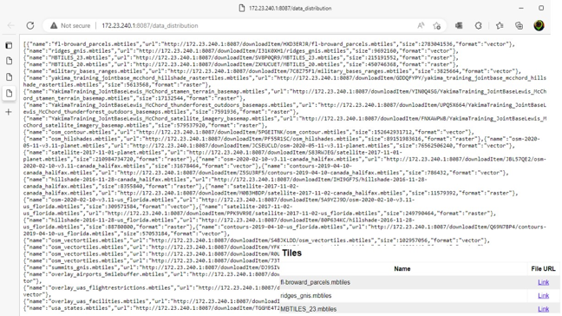Viewport: 562px width, 316px height.
Task: Click ridges_gnis.mbtiles in the Tiles table
Action: click(306, 295)
